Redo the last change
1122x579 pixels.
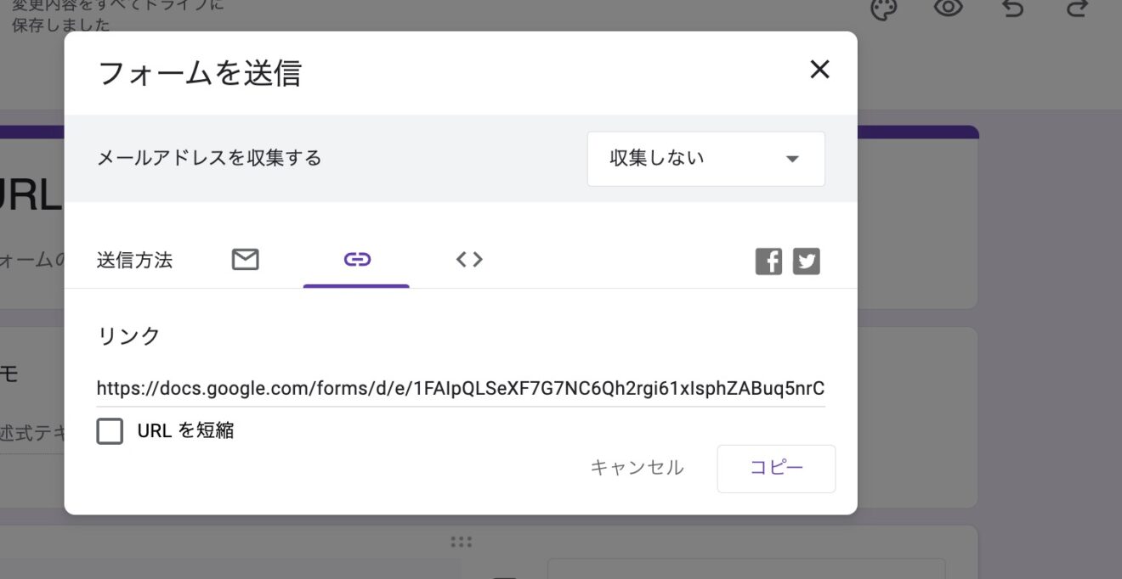click(x=1076, y=8)
